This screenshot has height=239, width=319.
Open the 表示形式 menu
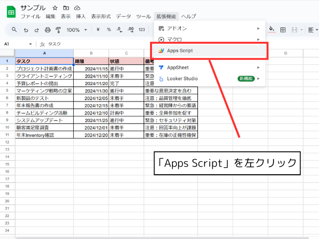pos(101,16)
